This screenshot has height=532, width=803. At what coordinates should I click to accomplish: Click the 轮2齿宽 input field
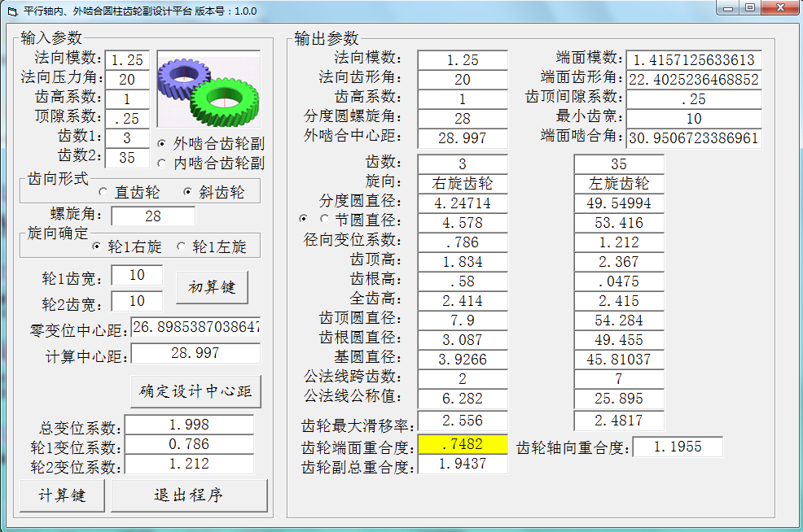tap(137, 301)
